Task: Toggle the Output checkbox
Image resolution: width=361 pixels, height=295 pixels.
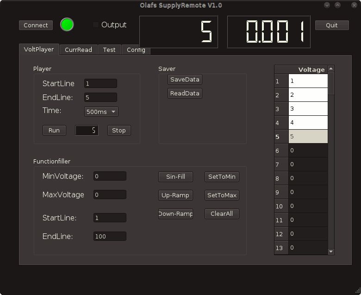Action: point(96,25)
